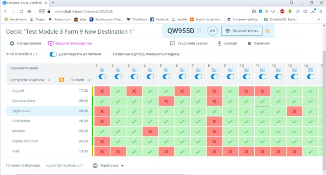Open new browser tab with plus
Image resolution: width=326 pixels, height=175 pixels.
click(x=53, y=3)
